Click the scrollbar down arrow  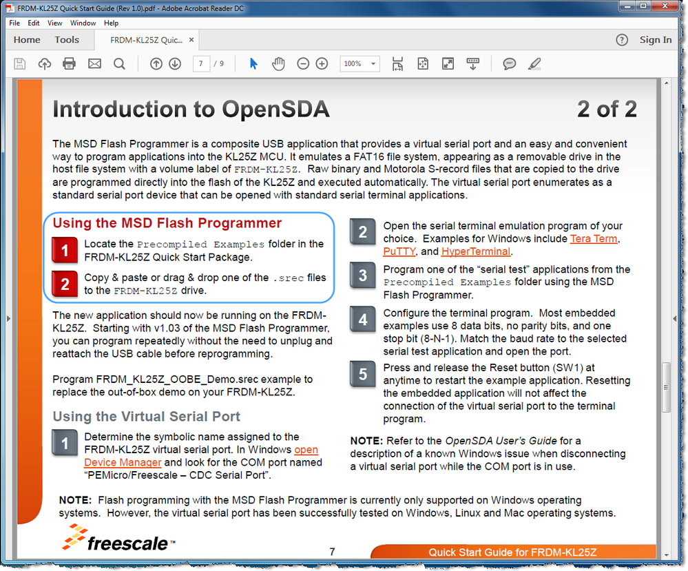667,554
